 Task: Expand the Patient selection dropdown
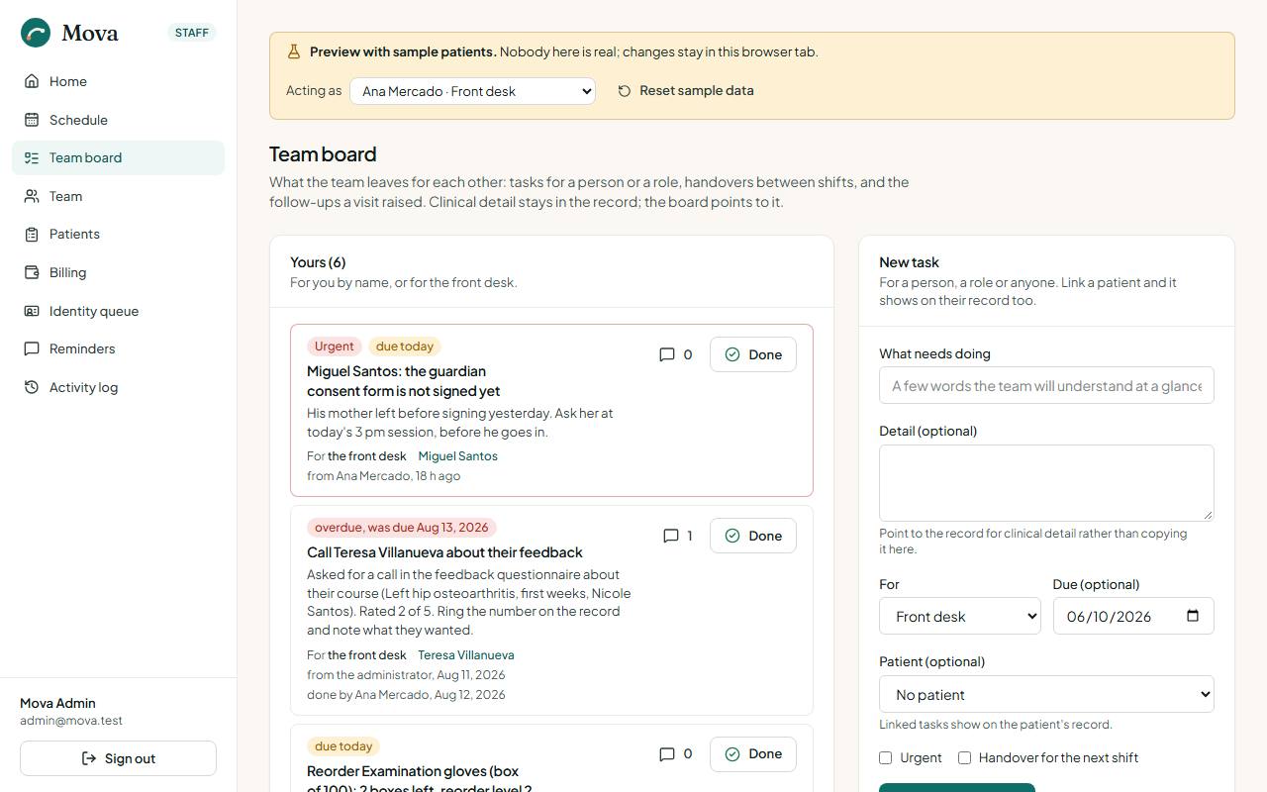point(1046,694)
